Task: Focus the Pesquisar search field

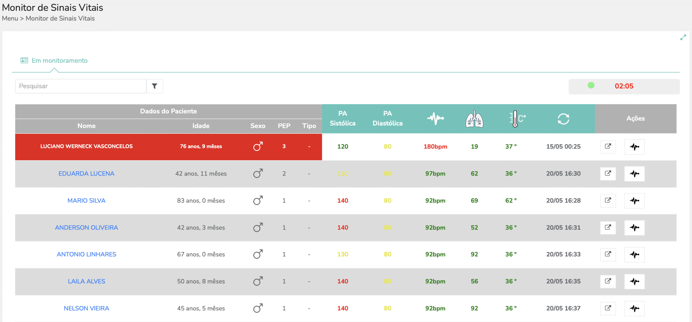Action: [81, 86]
